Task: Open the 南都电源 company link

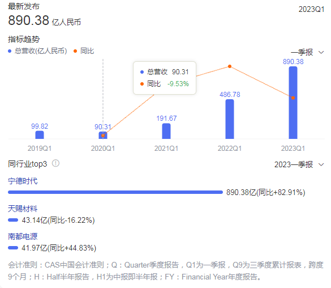Action: pyautogui.click(x=23, y=236)
